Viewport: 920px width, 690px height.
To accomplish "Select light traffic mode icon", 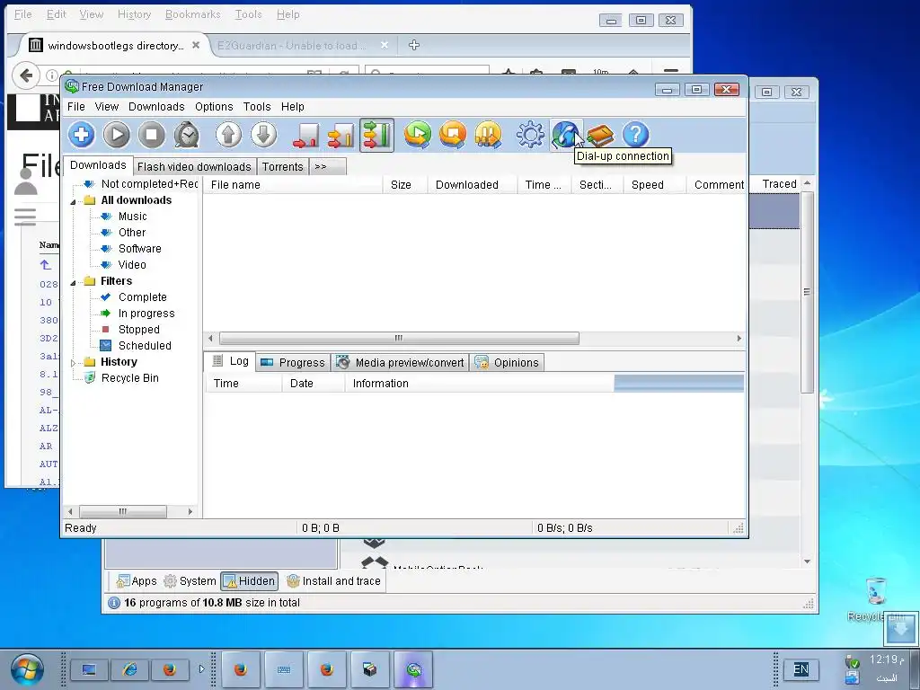I will pos(305,135).
